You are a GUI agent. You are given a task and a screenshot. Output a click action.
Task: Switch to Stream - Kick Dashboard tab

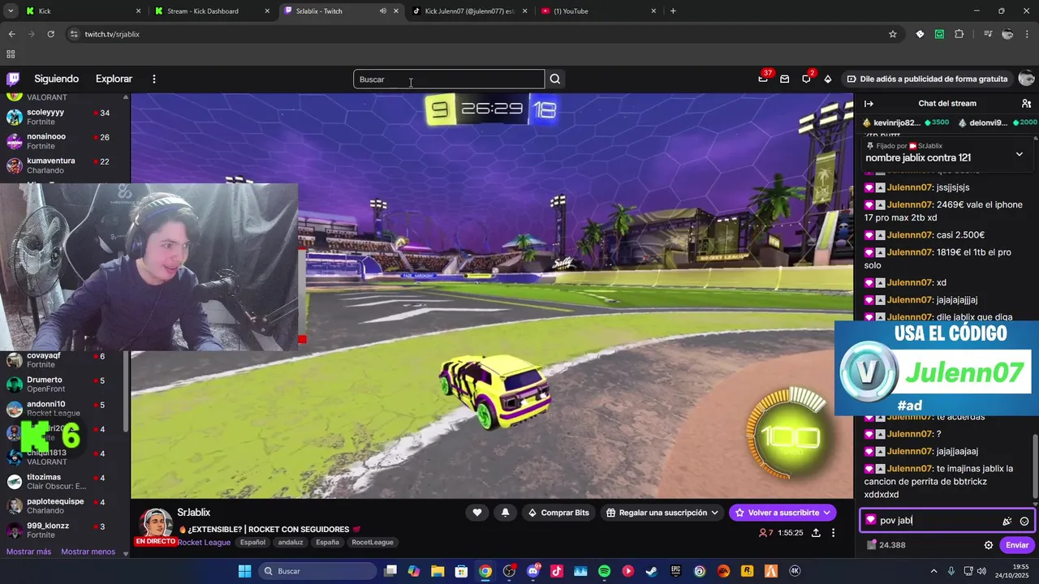click(x=211, y=11)
